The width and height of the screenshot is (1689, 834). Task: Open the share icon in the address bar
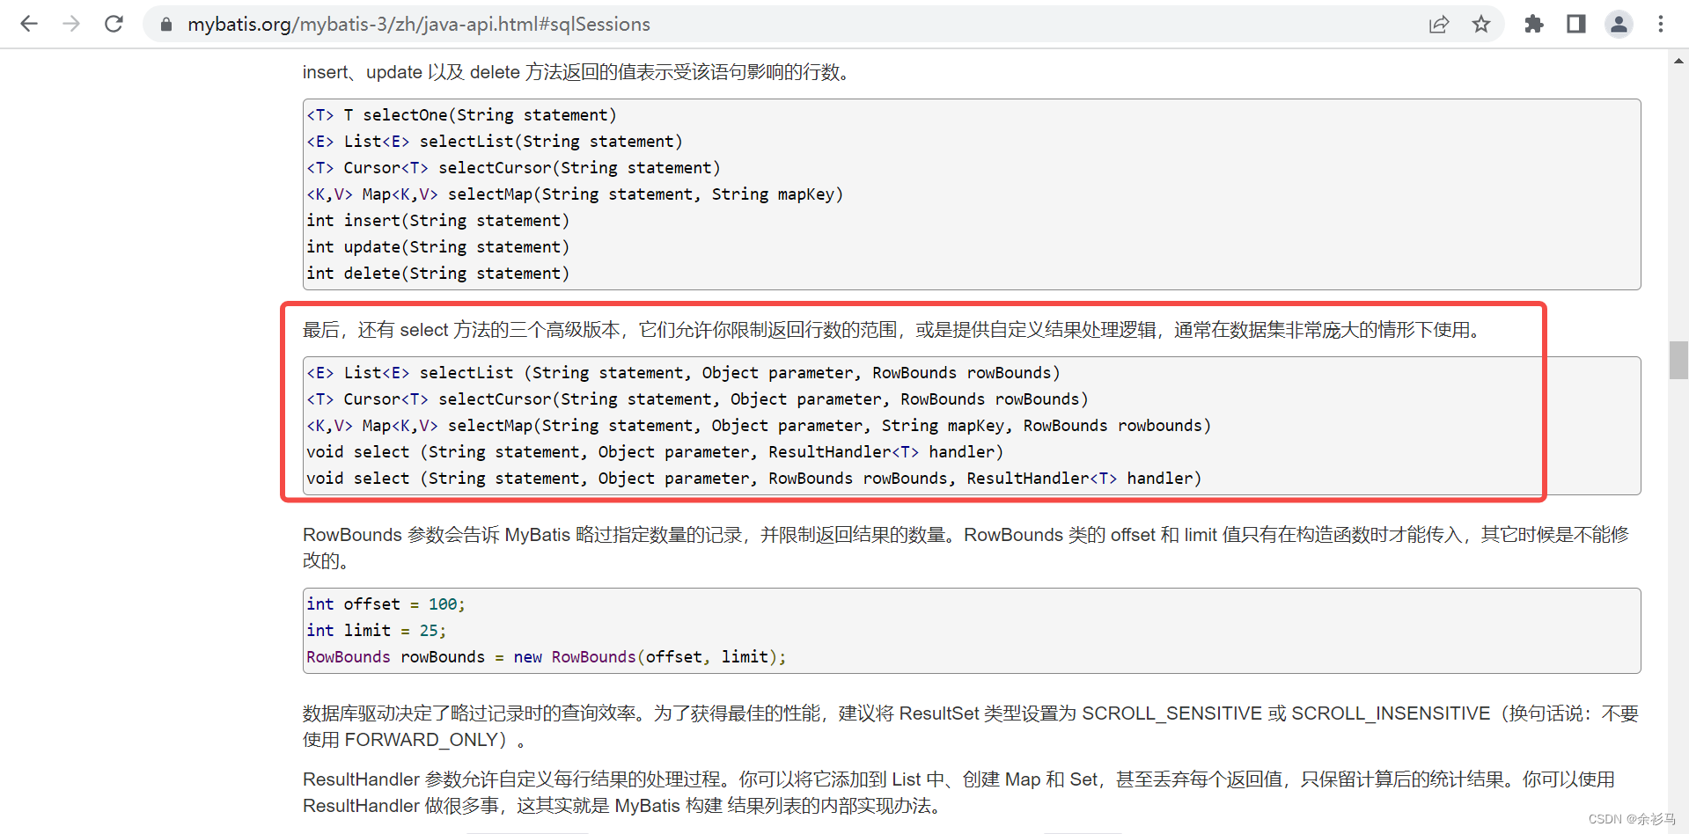[x=1439, y=25]
